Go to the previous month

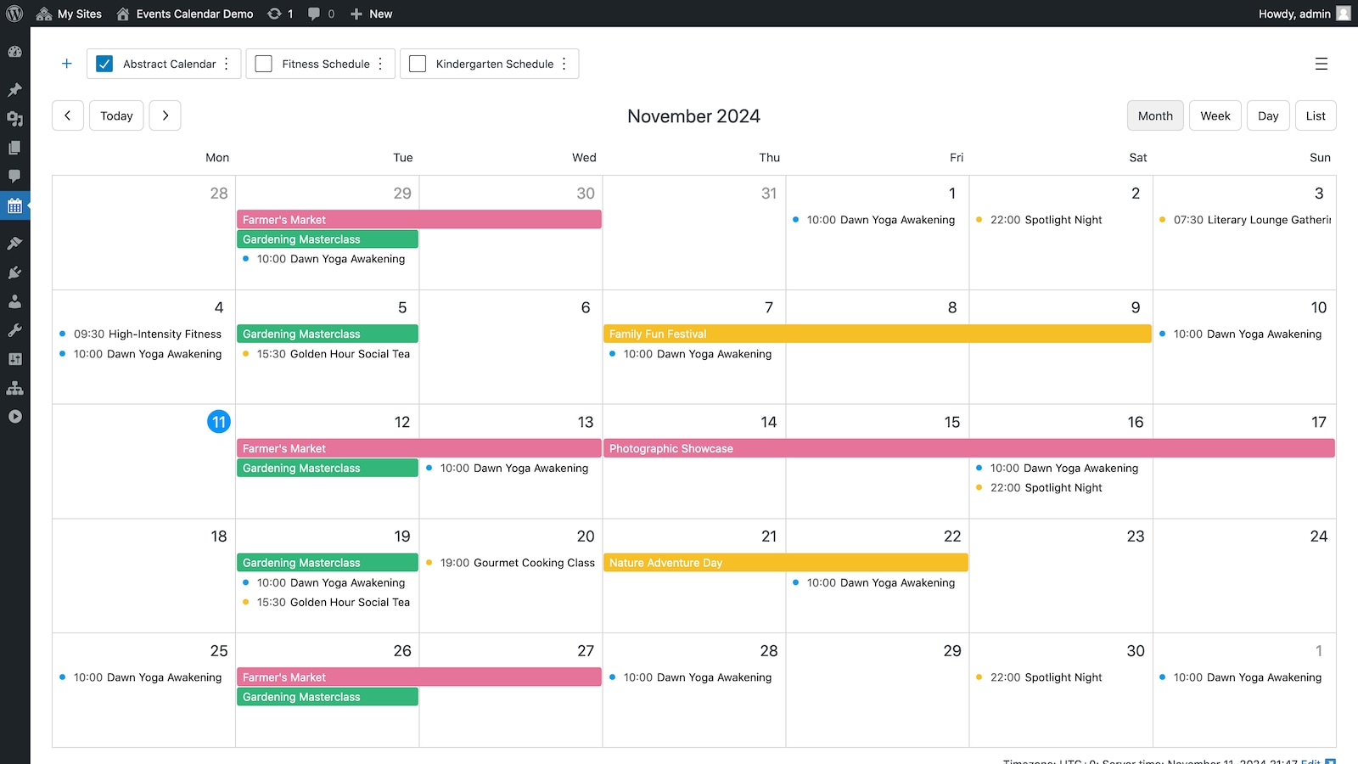pyautogui.click(x=68, y=115)
